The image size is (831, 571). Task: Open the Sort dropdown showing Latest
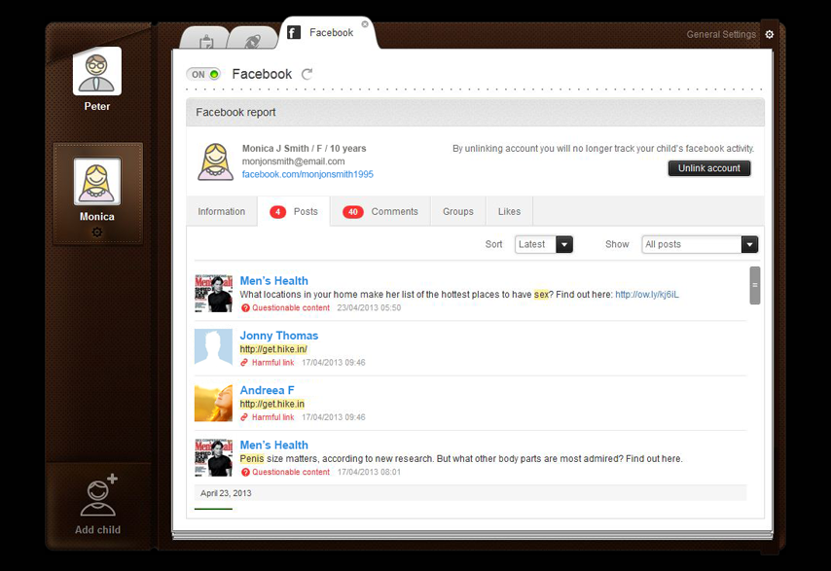[544, 245]
